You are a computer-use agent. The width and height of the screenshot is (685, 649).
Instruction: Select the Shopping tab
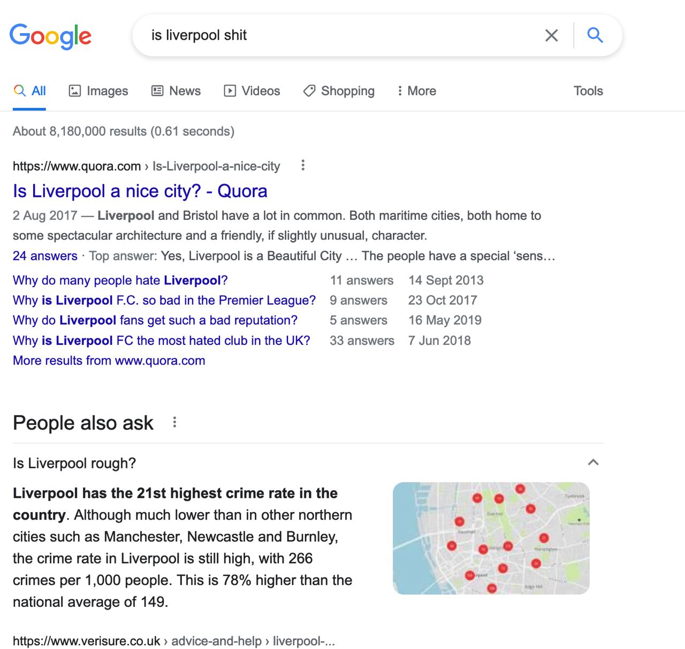pyautogui.click(x=339, y=91)
